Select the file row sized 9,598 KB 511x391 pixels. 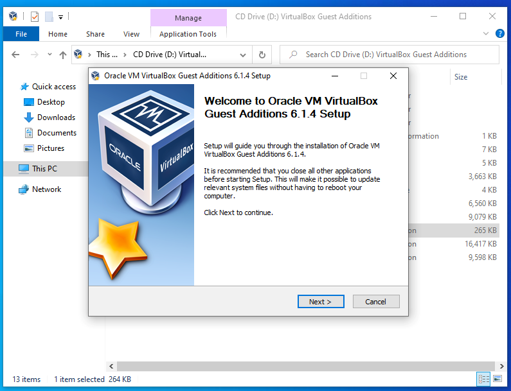coord(454,257)
